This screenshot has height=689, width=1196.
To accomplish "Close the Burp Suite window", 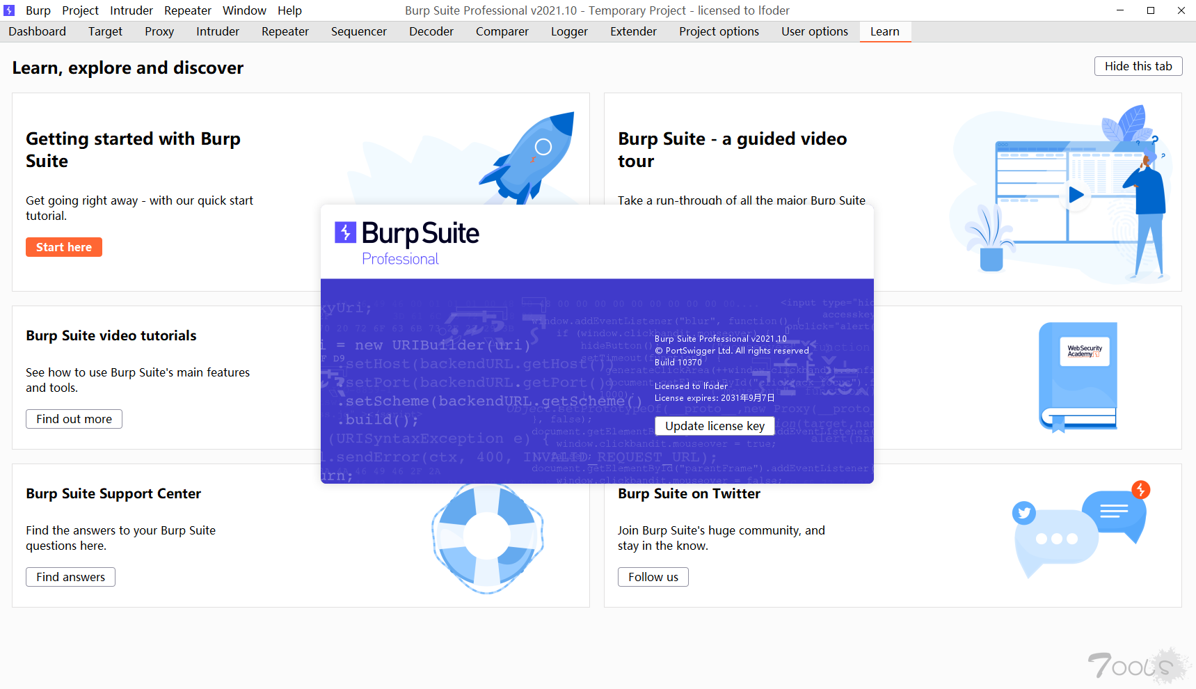I will coord(1181,10).
